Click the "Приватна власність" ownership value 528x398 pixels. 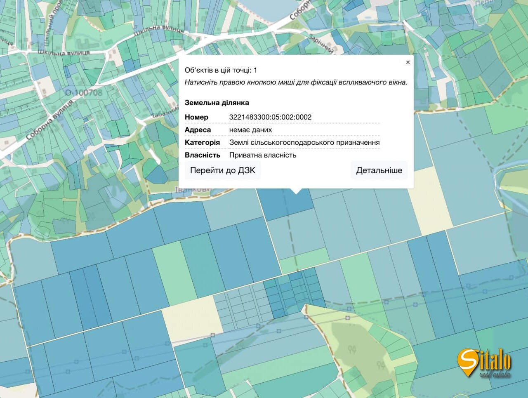coord(262,155)
